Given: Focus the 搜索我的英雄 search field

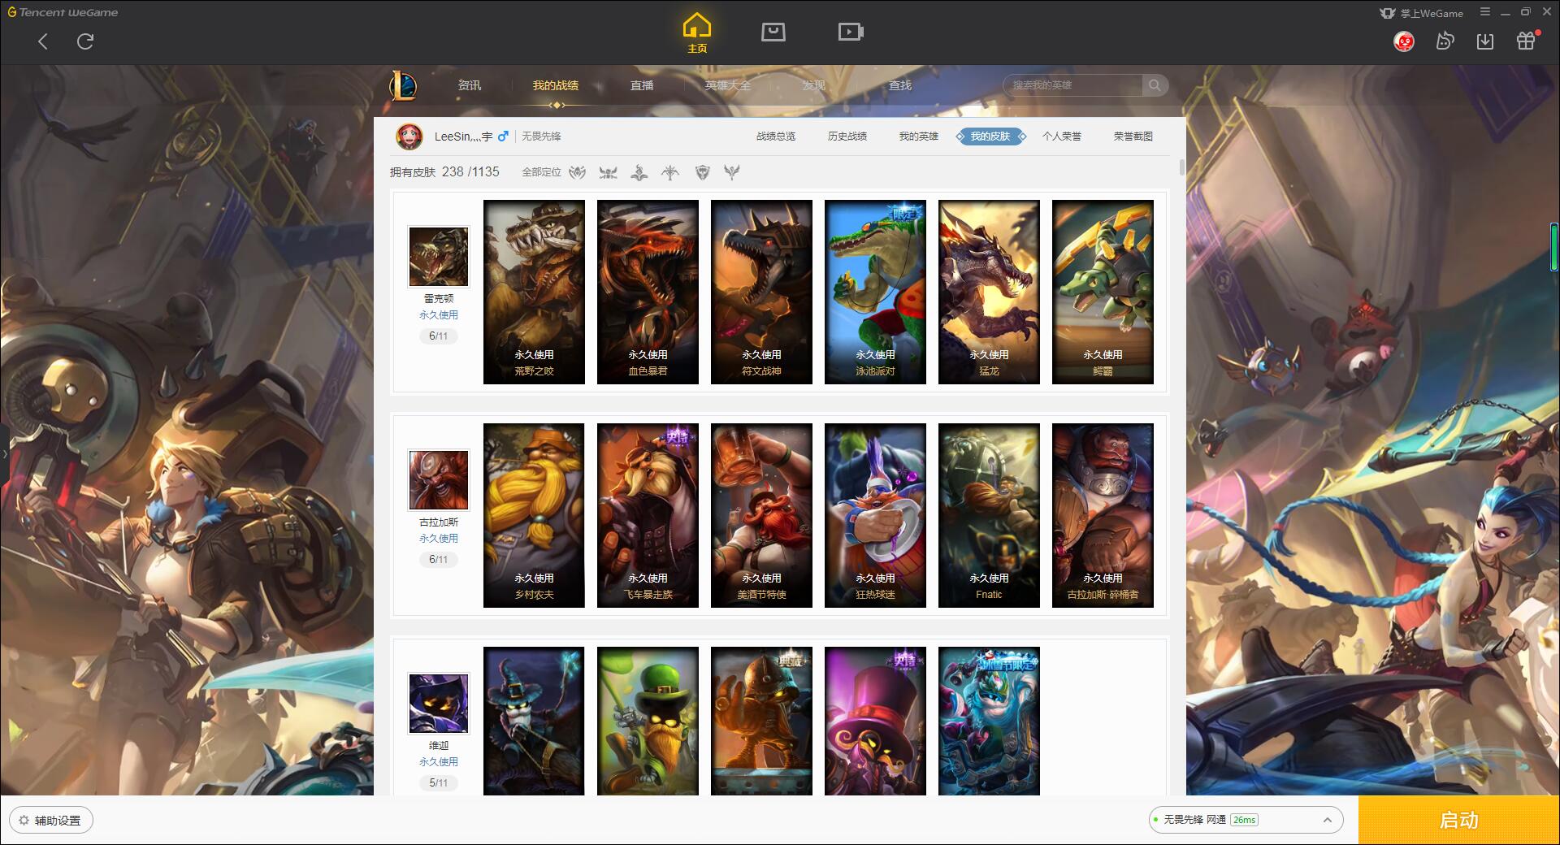Looking at the screenshot, I should tap(1072, 85).
